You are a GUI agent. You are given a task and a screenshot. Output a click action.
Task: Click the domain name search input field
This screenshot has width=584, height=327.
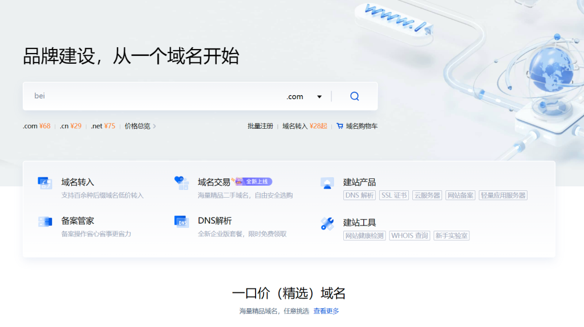pyautogui.click(x=154, y=96)
